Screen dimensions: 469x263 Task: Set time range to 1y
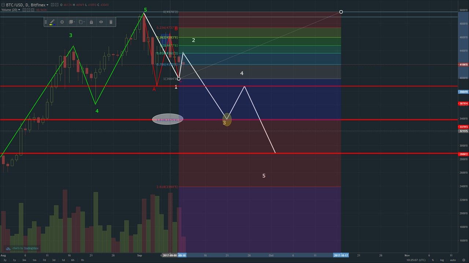point(14,260)
